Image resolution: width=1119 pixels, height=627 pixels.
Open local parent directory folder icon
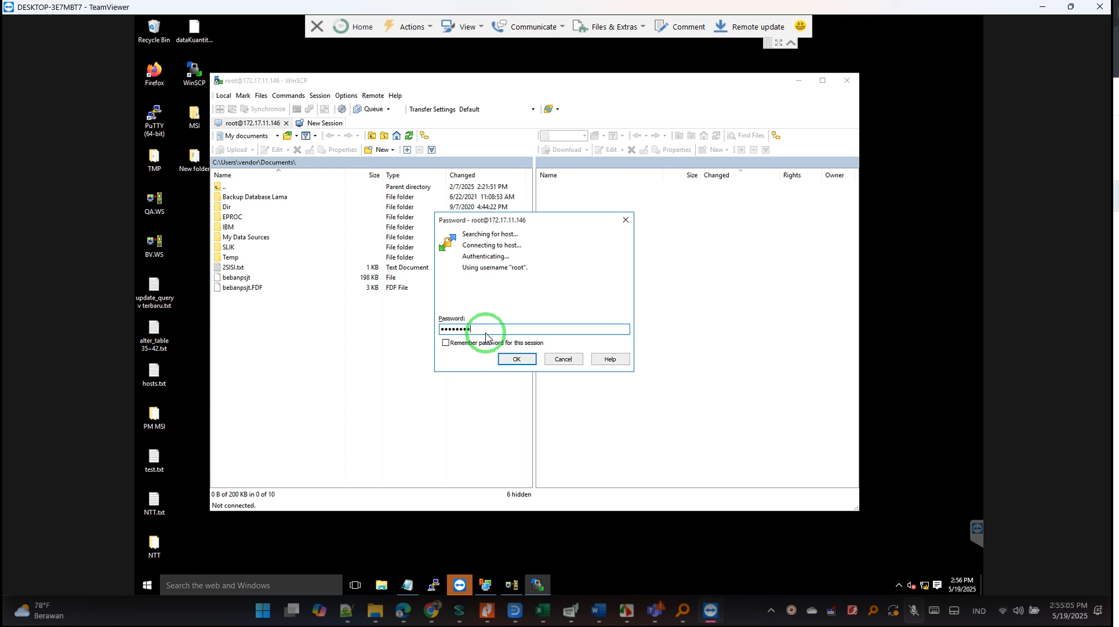(x=372, y=136)
